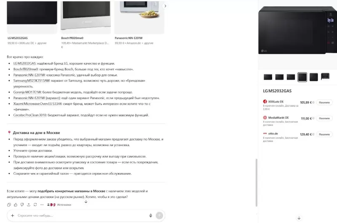Start voice input with microphone icon

coord(151,215)
